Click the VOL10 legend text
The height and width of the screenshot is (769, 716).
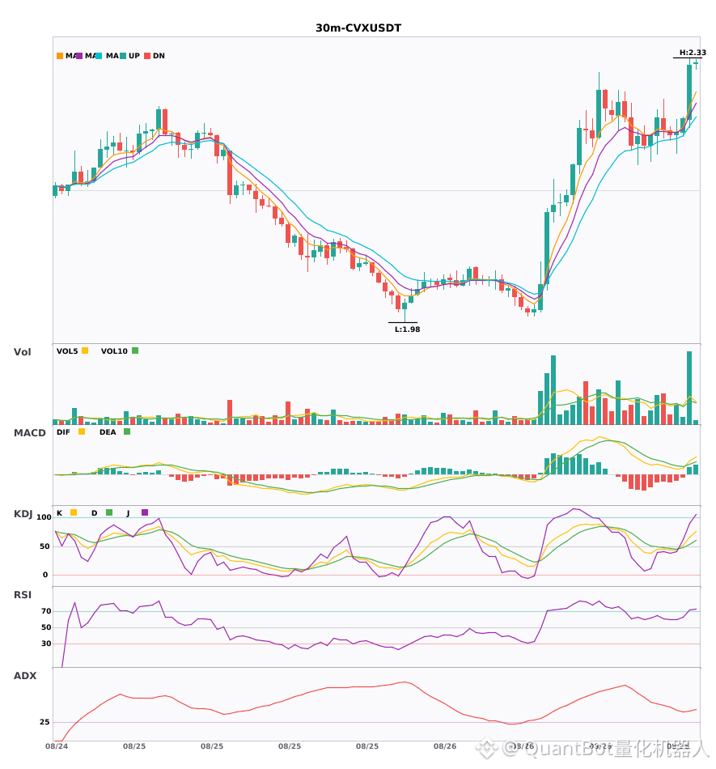(114, 351)
